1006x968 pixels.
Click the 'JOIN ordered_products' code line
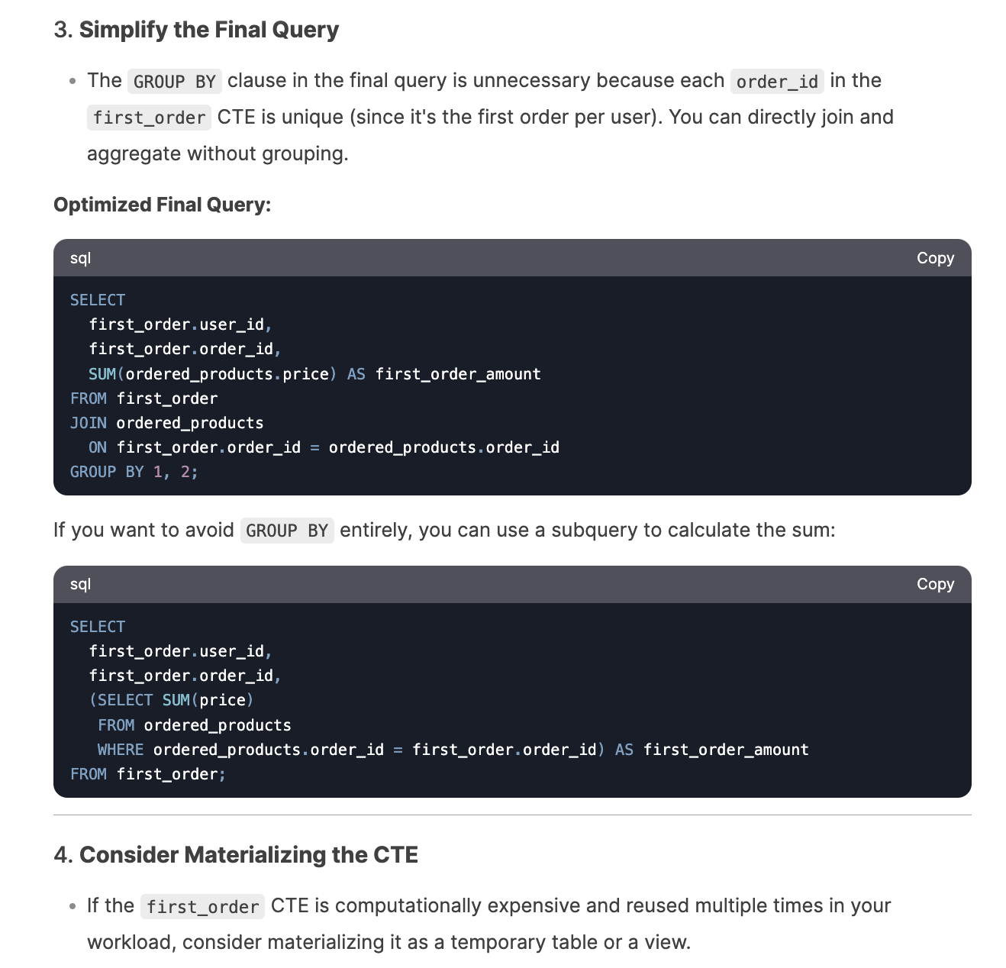[166, 423]
